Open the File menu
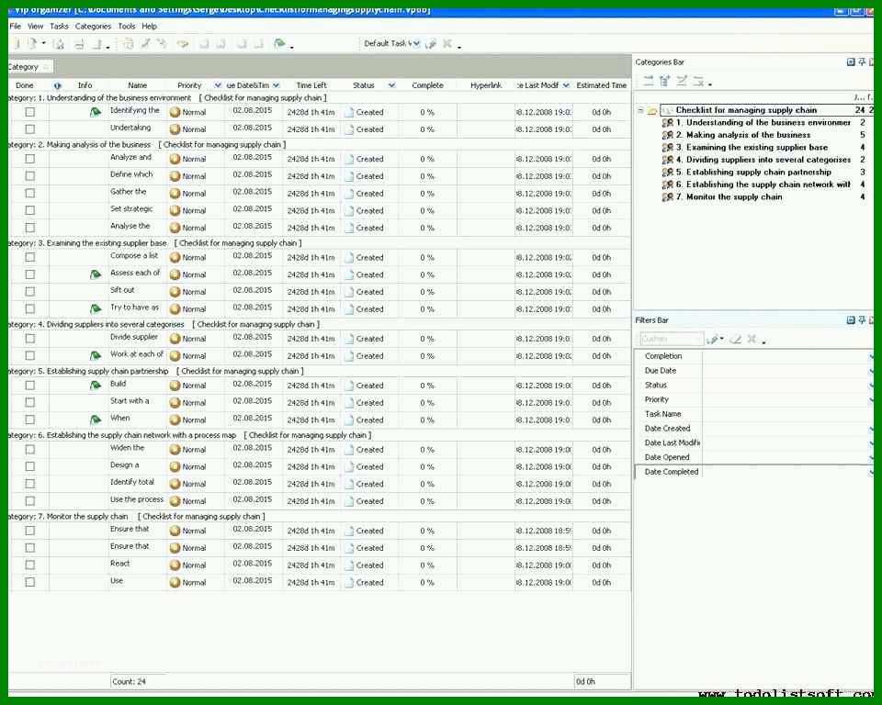The height and width of the screenshot is (705, 882). point(16,27)
